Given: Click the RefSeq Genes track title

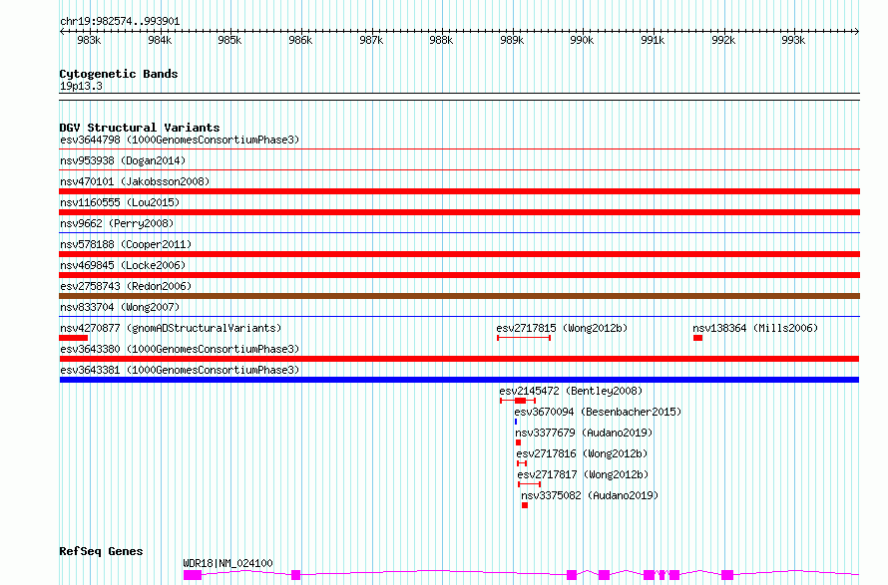Looking at the screenshot, I should pos(101,552).
